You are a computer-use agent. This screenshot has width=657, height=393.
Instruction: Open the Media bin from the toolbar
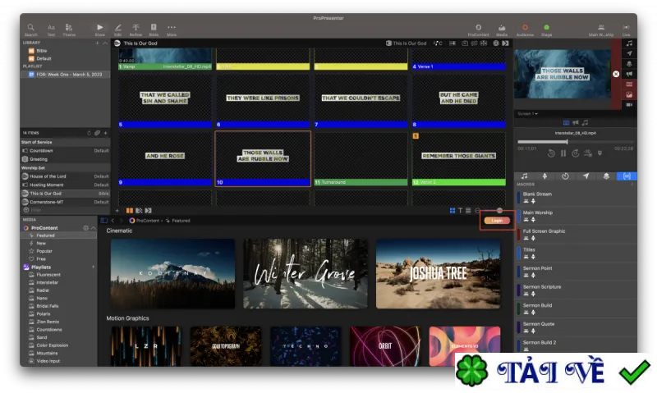pyautogui.click(x=502, y=30)
